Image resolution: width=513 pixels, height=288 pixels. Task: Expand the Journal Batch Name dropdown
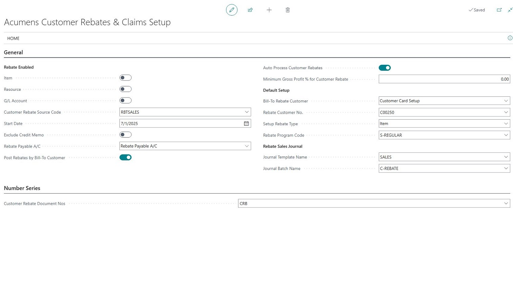[x=506, y=168]
